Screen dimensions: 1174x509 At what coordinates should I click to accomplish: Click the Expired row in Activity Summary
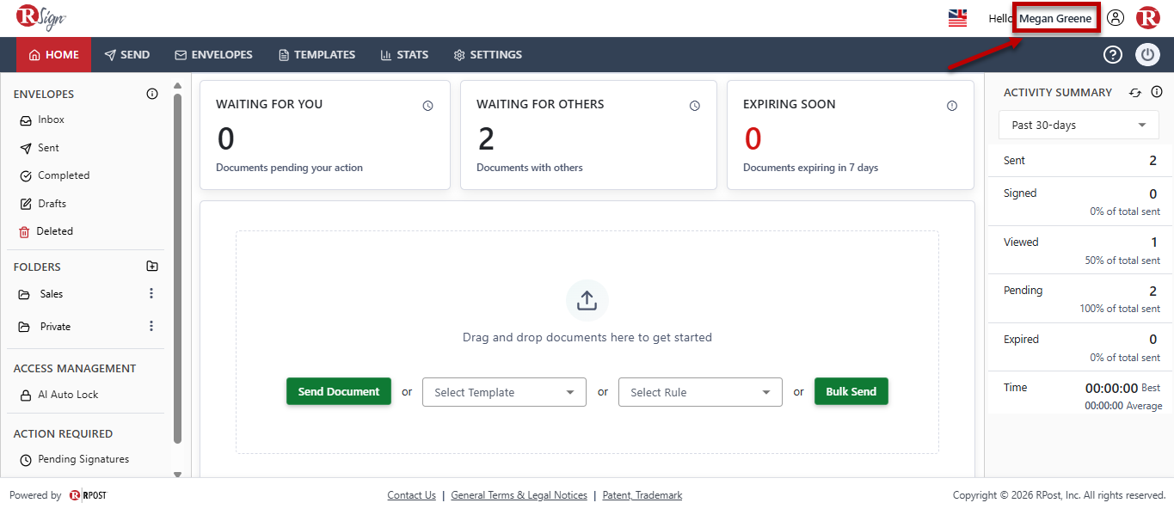pos(1081,347)
